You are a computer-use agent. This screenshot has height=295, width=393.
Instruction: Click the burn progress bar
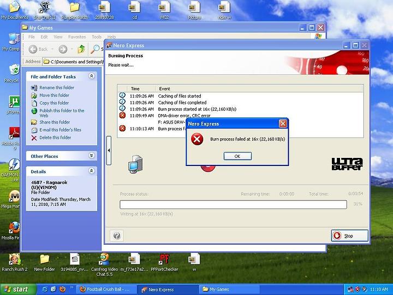(233, 204)
